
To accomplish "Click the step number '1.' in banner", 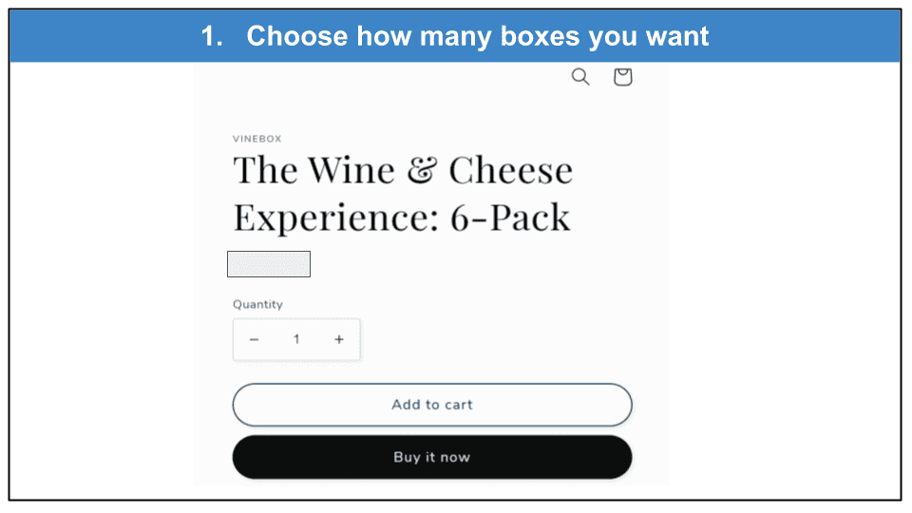I will click(x=212, y=37).
